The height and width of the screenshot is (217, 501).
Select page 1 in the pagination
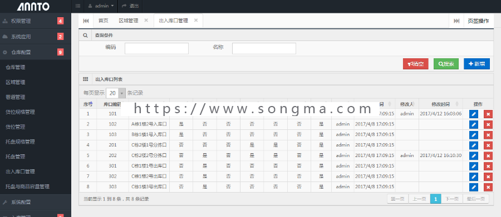tap(435, 199)
